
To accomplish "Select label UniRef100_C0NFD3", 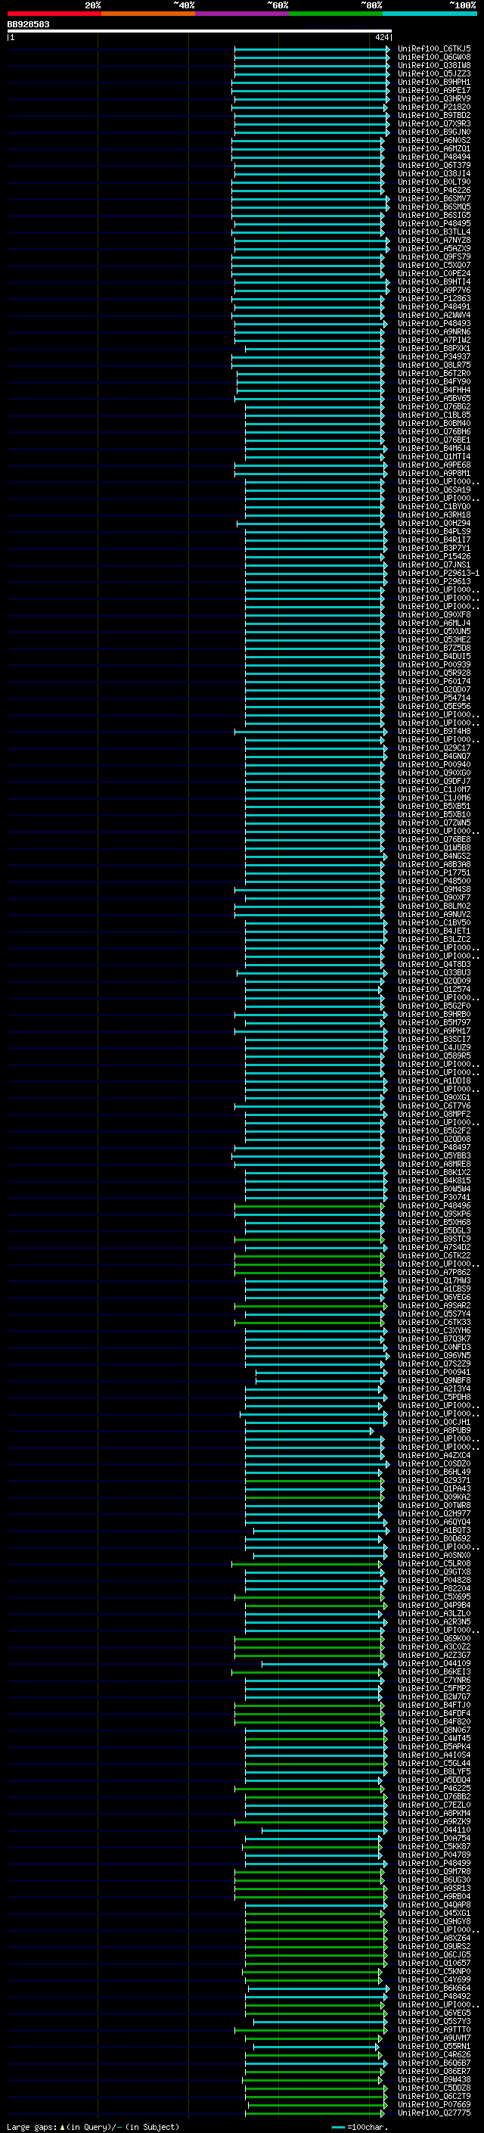I will 434,1346.
